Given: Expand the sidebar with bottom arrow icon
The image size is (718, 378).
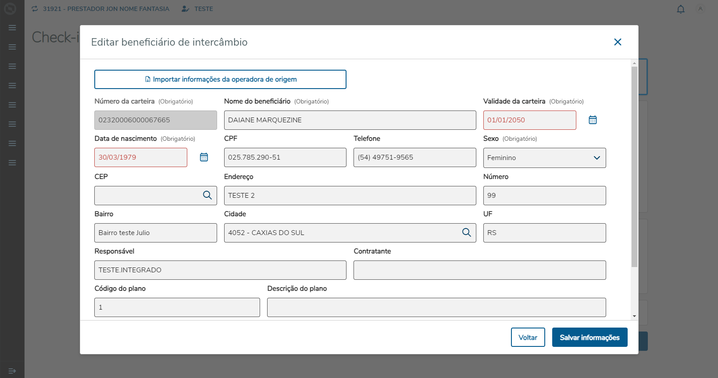Looking at the screenshot, I should click(x=12, y=371).
